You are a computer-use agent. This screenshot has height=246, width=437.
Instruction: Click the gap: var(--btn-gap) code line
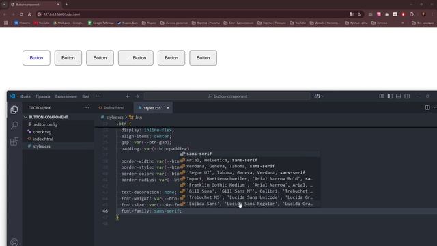pyautogui.click(x=147, y=143)
